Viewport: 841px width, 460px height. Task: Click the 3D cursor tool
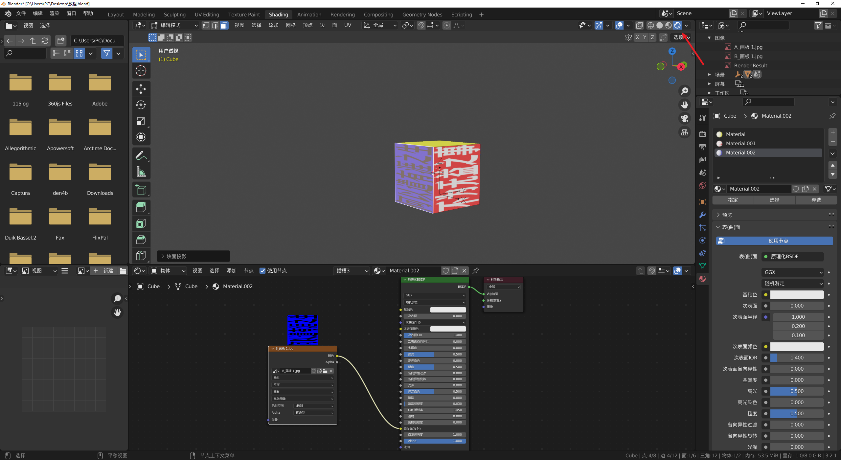(x=141, y=71)
